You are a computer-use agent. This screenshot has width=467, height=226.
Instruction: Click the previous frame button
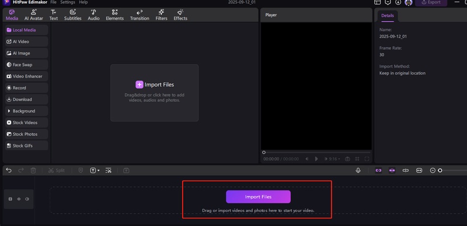[307, 159]
